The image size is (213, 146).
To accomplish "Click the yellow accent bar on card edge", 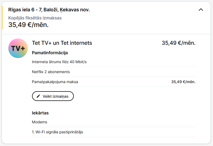I will [x=2, y=18].
